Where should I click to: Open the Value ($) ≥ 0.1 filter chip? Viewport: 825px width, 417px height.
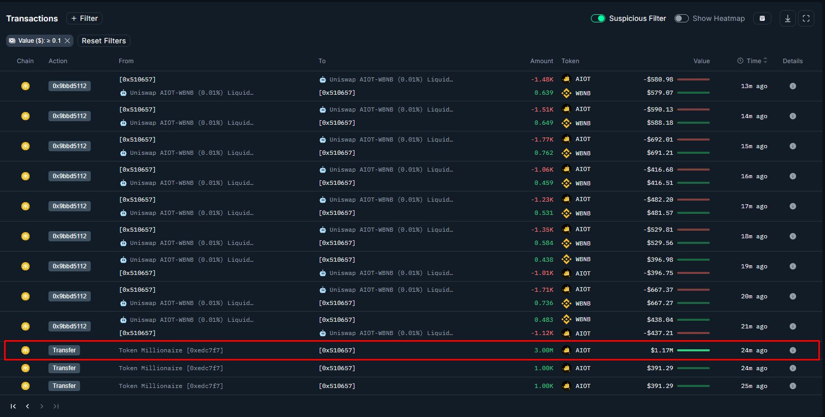coord(35,41)
